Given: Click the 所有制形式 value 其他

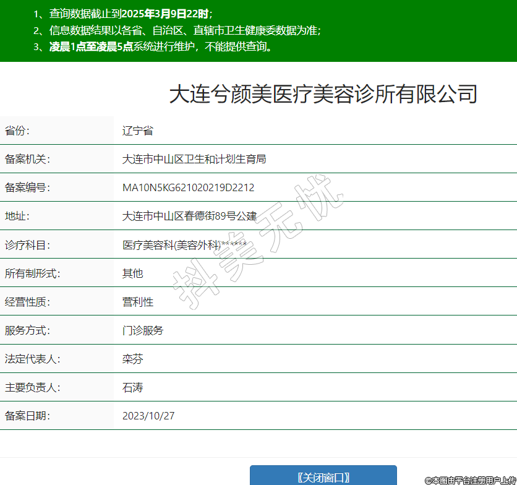Looking at the screenshot, I should click(x=132, y=273).
